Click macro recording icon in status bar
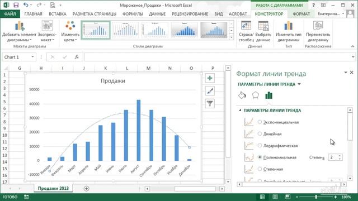The image size is (358, 201). click(x=26, y=197)
